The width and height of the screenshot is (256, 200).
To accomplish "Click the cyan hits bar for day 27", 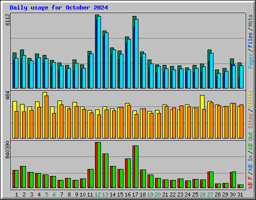I will coord(211,70).
